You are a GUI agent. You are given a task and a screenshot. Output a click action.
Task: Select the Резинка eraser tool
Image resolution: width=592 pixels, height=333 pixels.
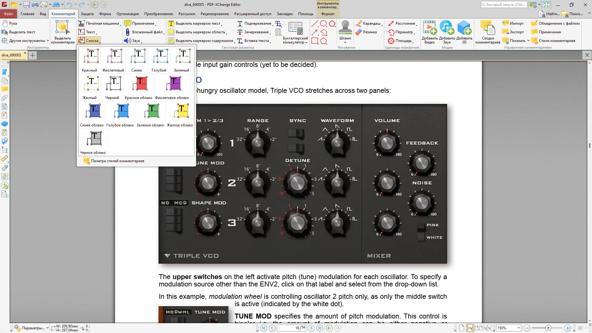pos(367,32)
